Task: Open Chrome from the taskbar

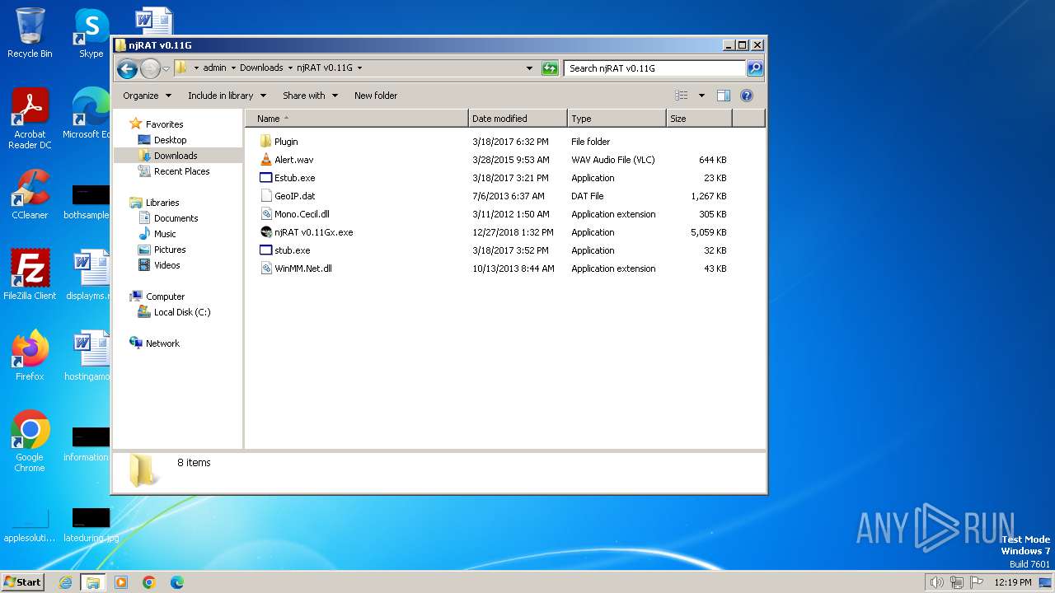Action: (149, 582)
